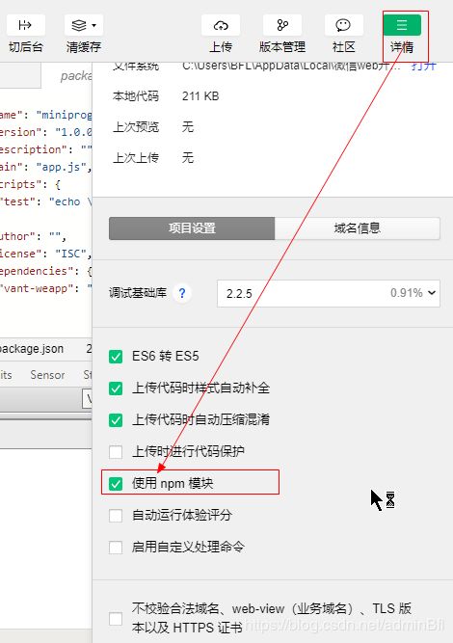
Task: Click the 上传 cloud upload icon
Action: (221, 25)
